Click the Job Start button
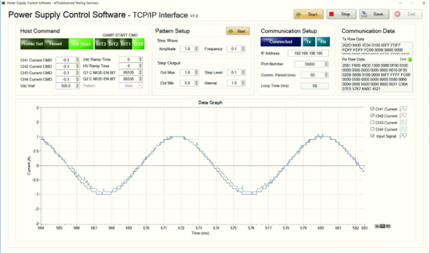The height and width of the screenshot is (253, 430). point(81,44)
